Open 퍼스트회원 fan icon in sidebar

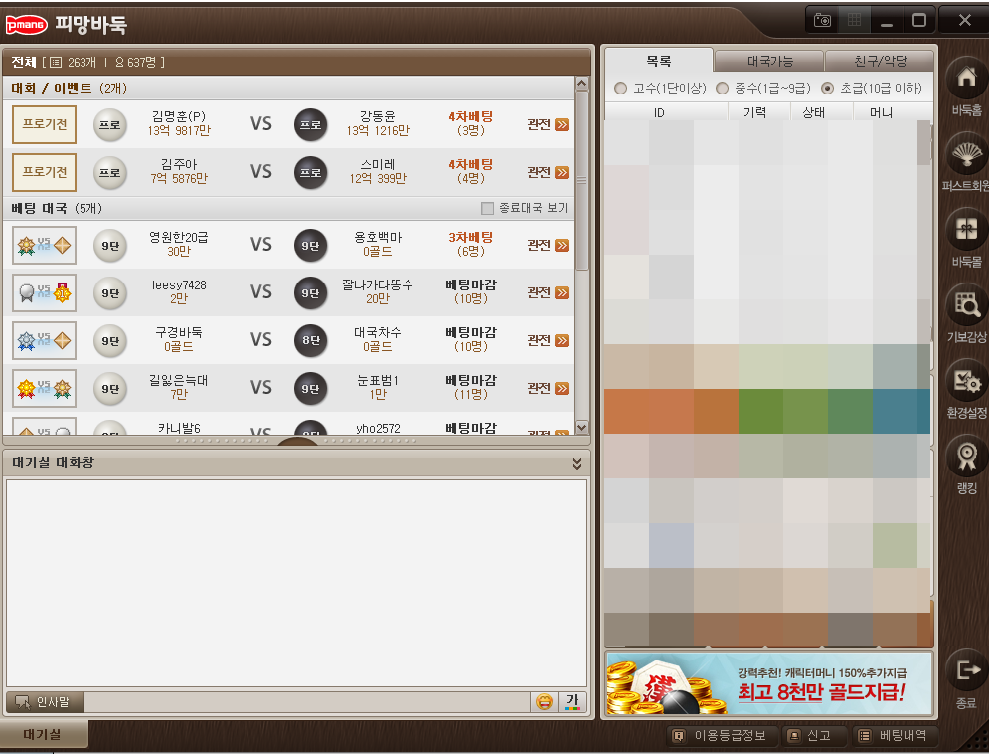pyautogui.click(x=967, y=153)
